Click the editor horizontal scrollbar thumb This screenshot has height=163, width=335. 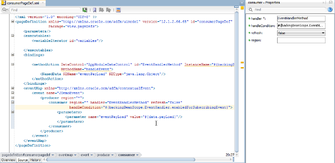[x=121, y=159]
